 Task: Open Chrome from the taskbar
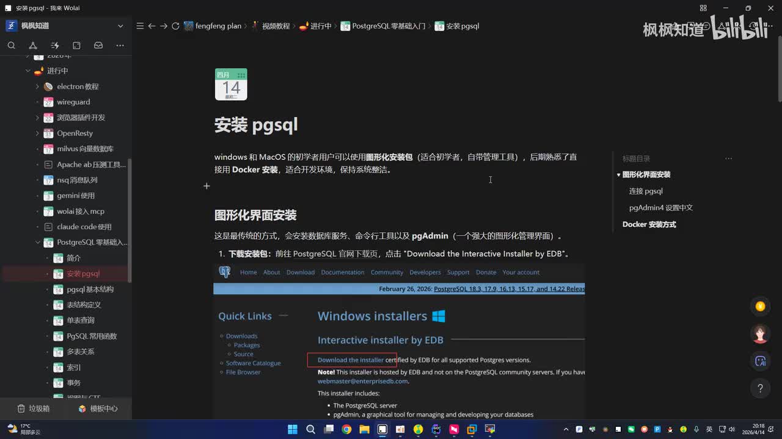346,429
